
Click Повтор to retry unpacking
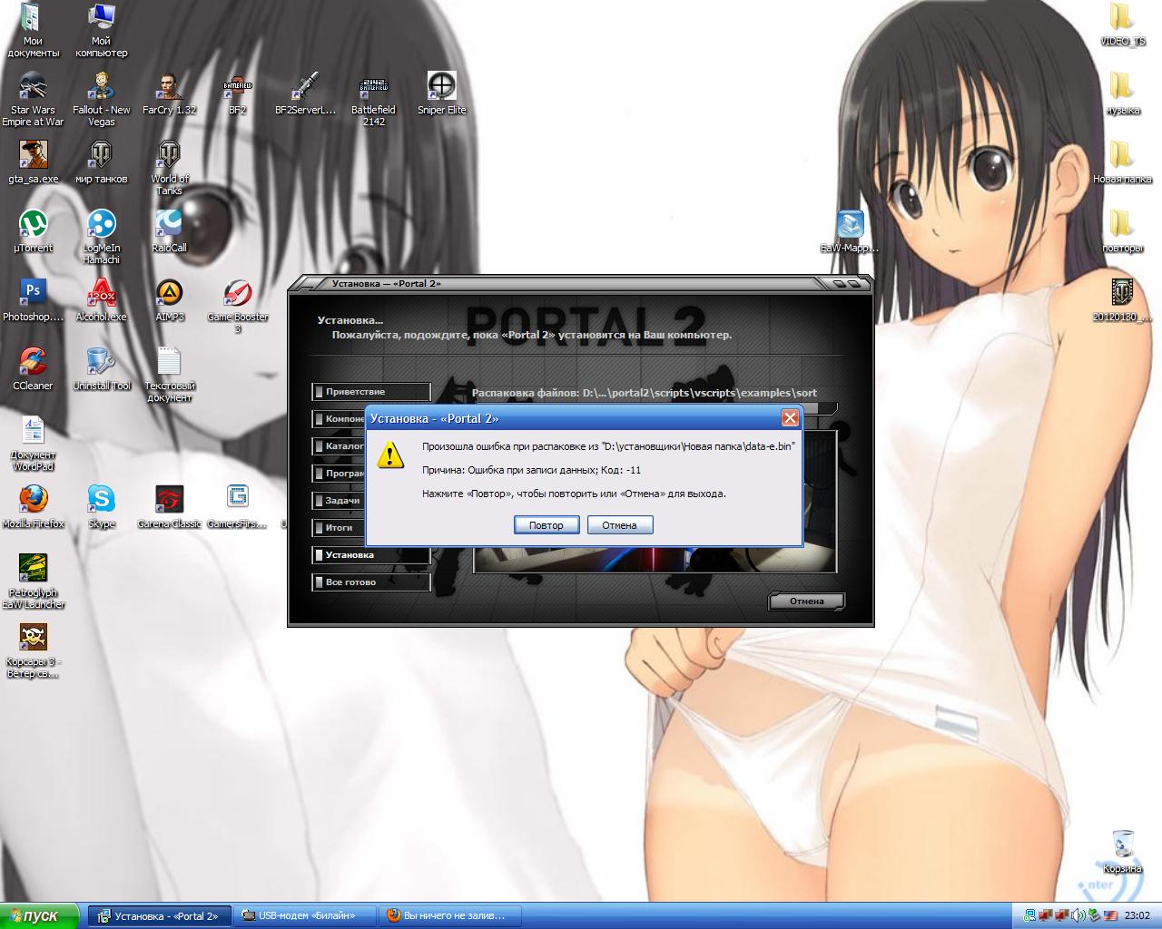click(x=547, y=525)
